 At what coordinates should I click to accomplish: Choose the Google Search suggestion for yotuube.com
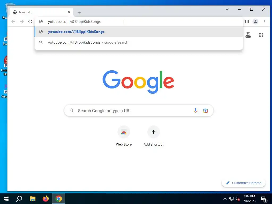tap(138, 42)
